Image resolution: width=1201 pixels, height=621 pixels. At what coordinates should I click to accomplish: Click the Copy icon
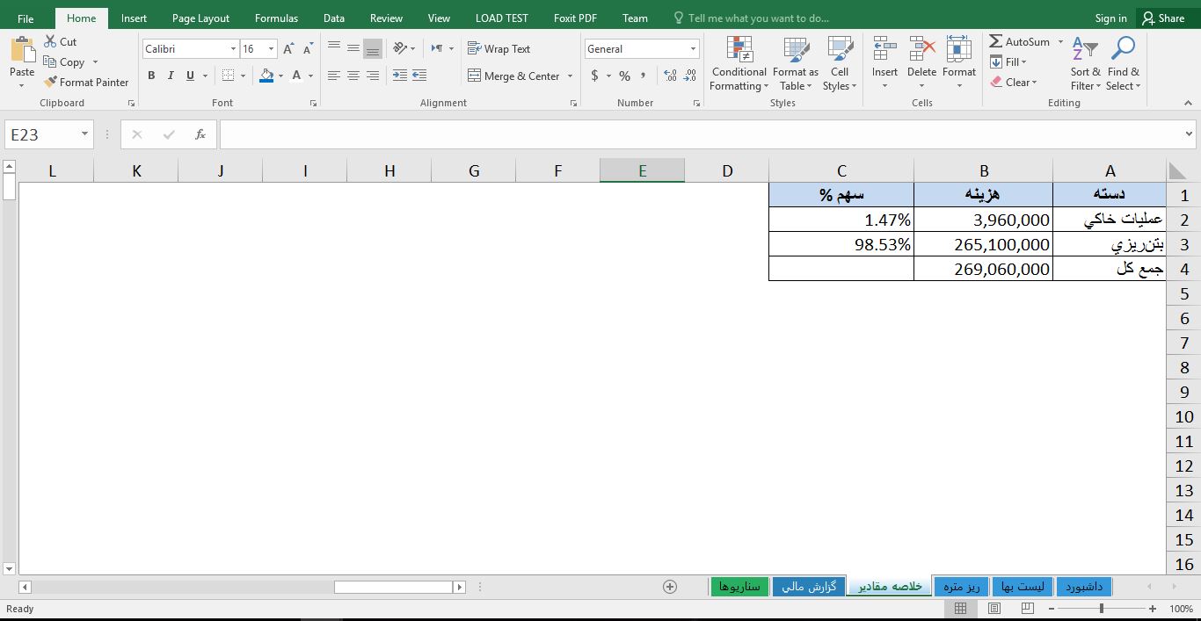click(x=50, y=62)
